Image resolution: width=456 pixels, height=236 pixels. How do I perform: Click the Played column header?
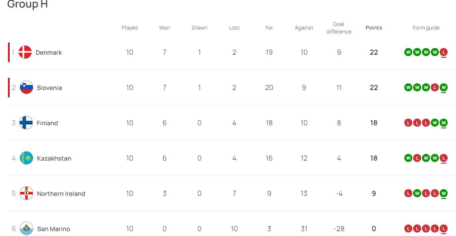pos(130,28)
